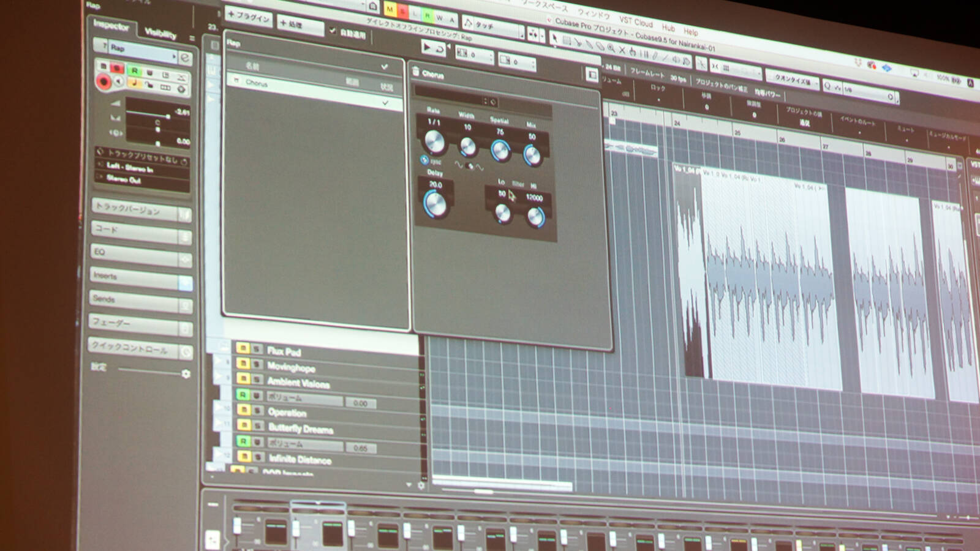Toggle global yellow M mute state button

coord(390,9)
